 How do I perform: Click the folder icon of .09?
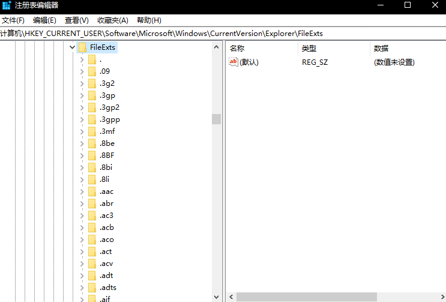(x=92, y=71)
